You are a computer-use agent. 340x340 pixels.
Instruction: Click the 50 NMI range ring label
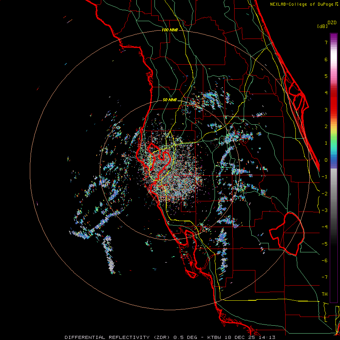170,100
